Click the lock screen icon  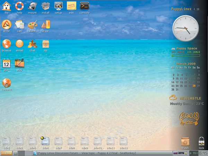click(x=201, y=141)
